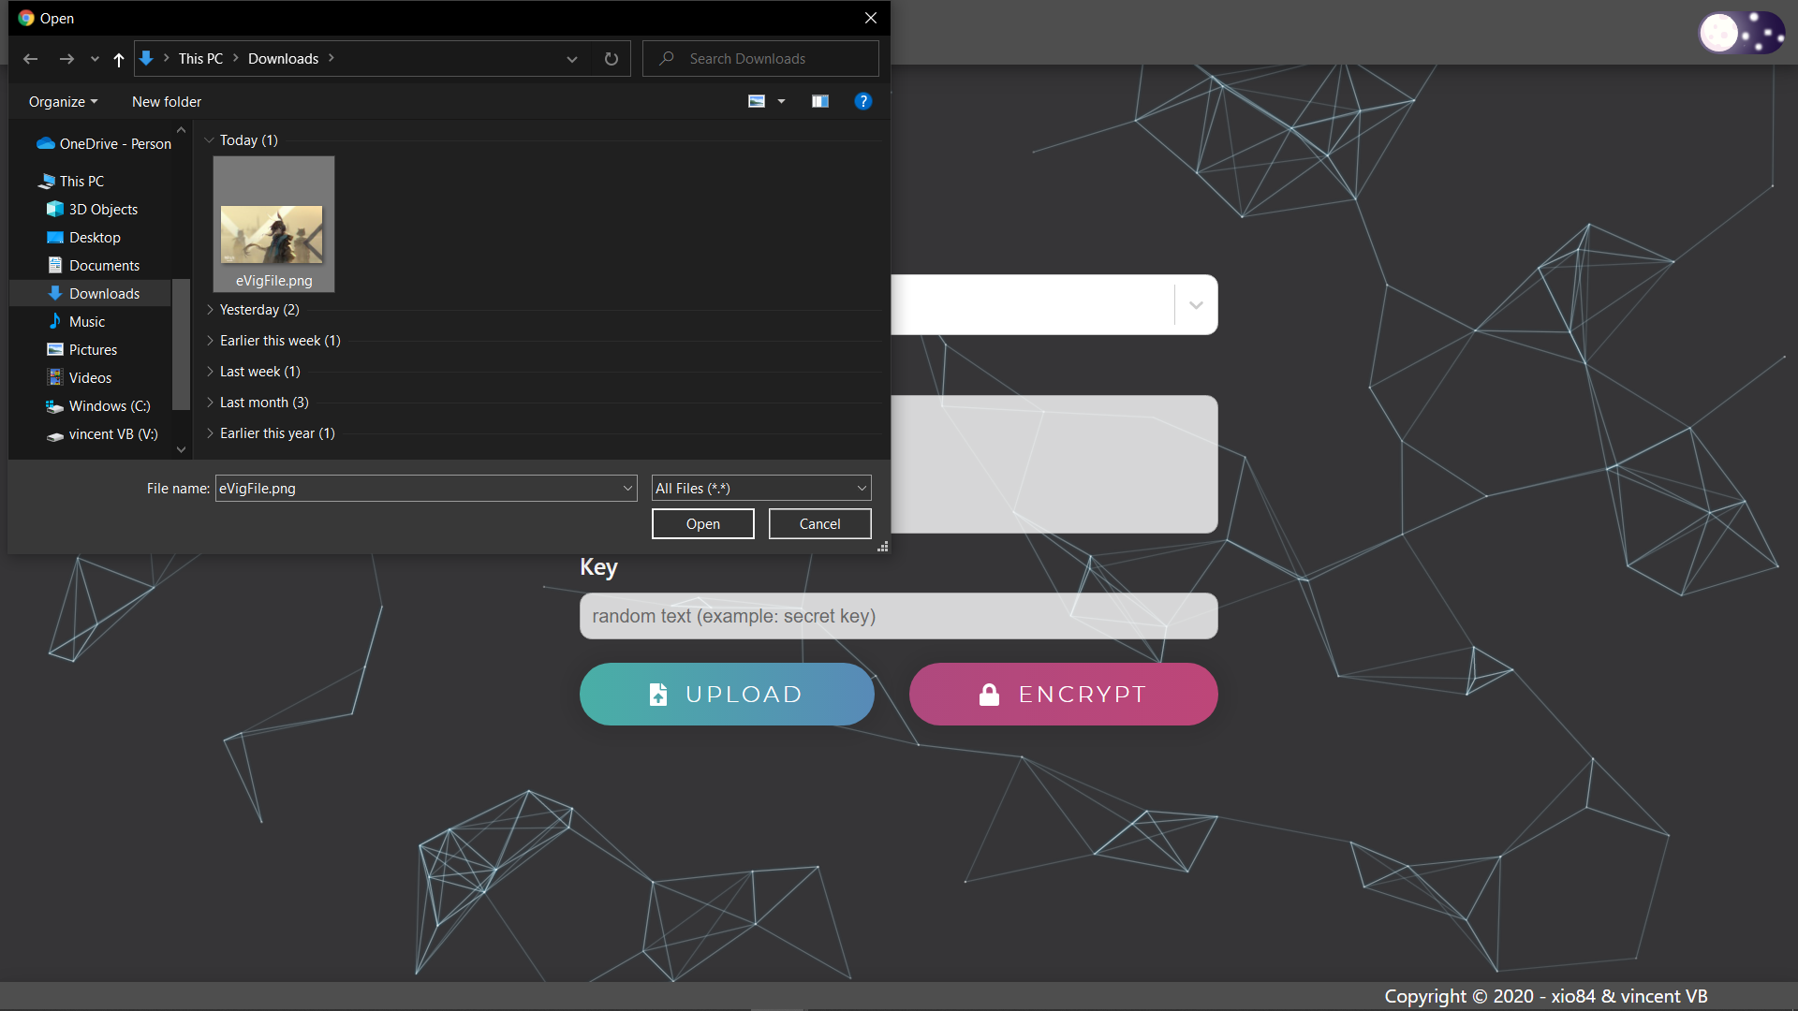The height and width of the screenshot is (1011, 1798).
Task: Click the Up one level arrow
Action: pos(119,59)
